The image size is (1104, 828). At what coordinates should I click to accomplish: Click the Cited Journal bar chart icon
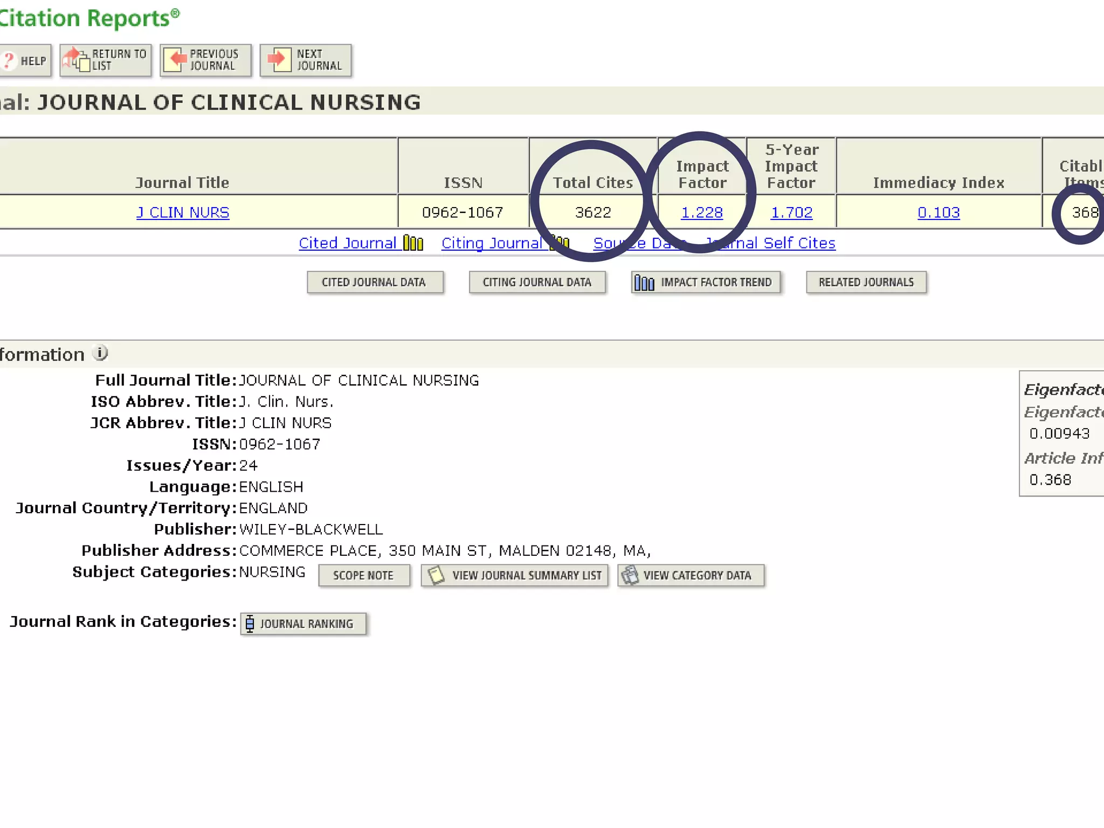pos(413,243)
